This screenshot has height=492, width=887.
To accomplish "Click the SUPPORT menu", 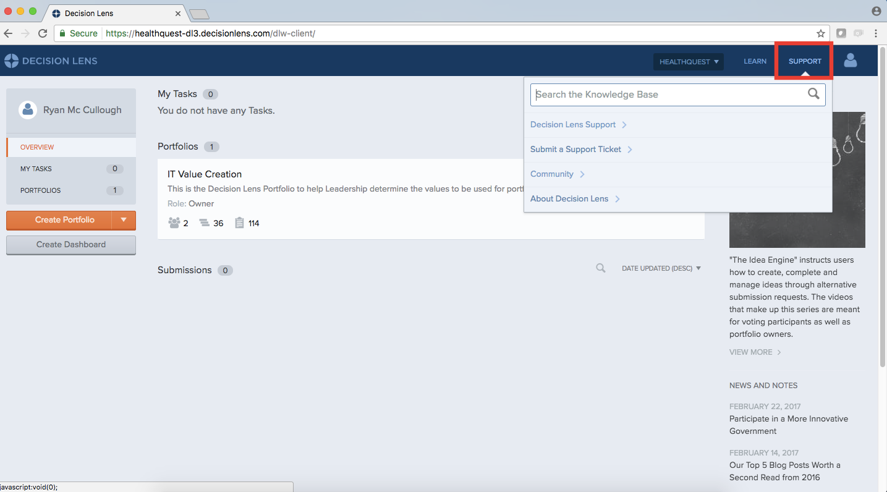I will point(805,61).
